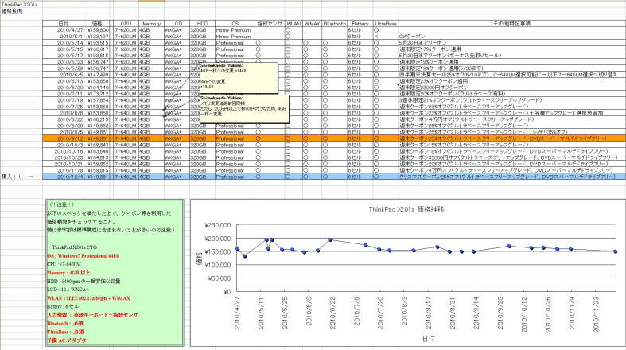Click '予備 AC アダプタ' line in green box
Screen dimensions: 626x350
pos(66,340)
